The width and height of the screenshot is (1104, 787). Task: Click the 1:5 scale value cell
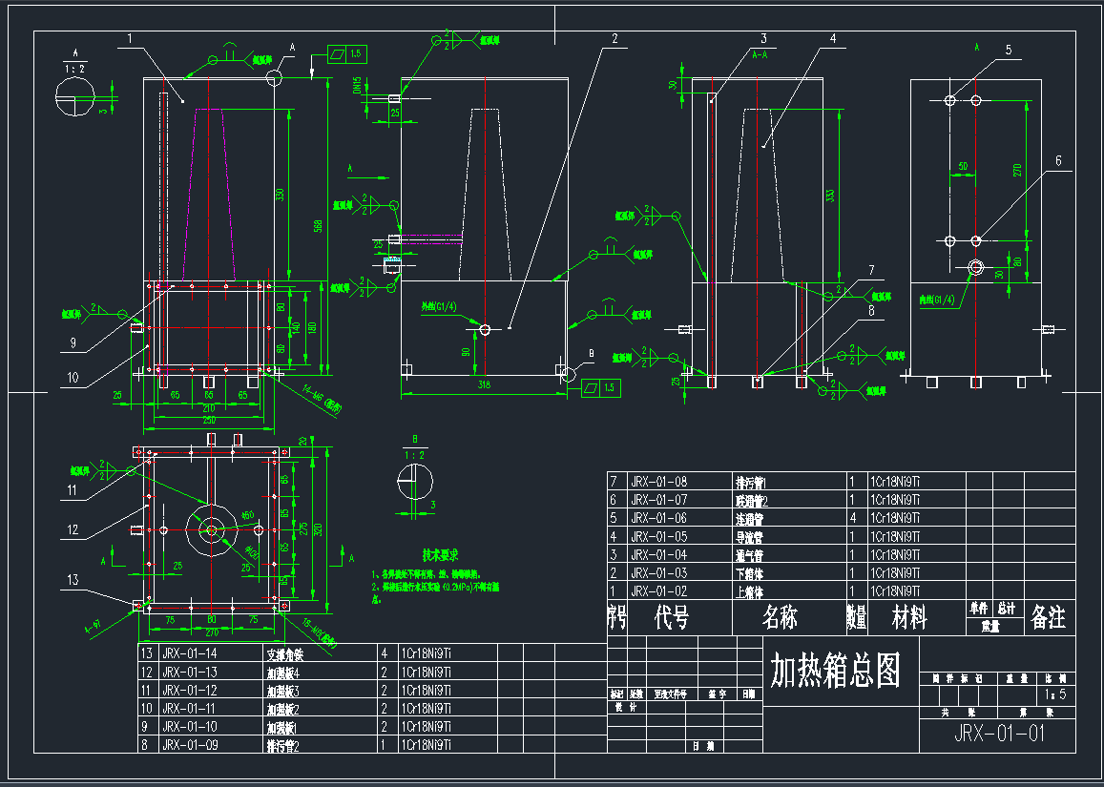tap(1053, 695)
